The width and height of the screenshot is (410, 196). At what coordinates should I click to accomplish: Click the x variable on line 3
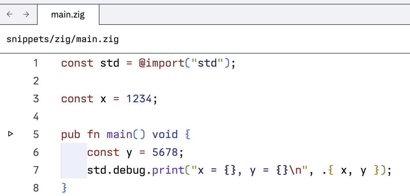(103, 99)
